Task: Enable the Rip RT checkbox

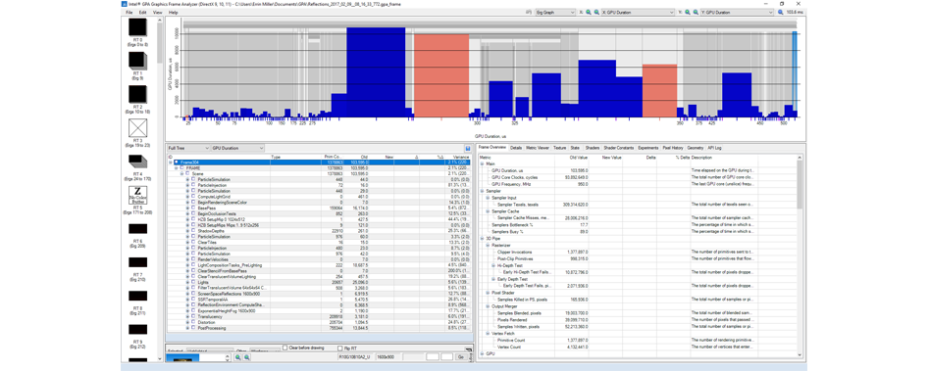Action: [x=339, y=348]
